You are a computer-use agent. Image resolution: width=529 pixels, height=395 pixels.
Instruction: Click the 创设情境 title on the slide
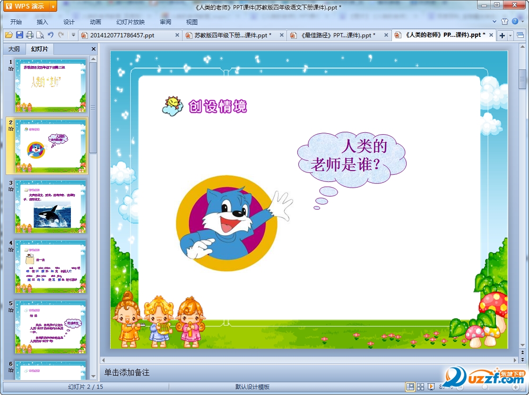(217, 106)
